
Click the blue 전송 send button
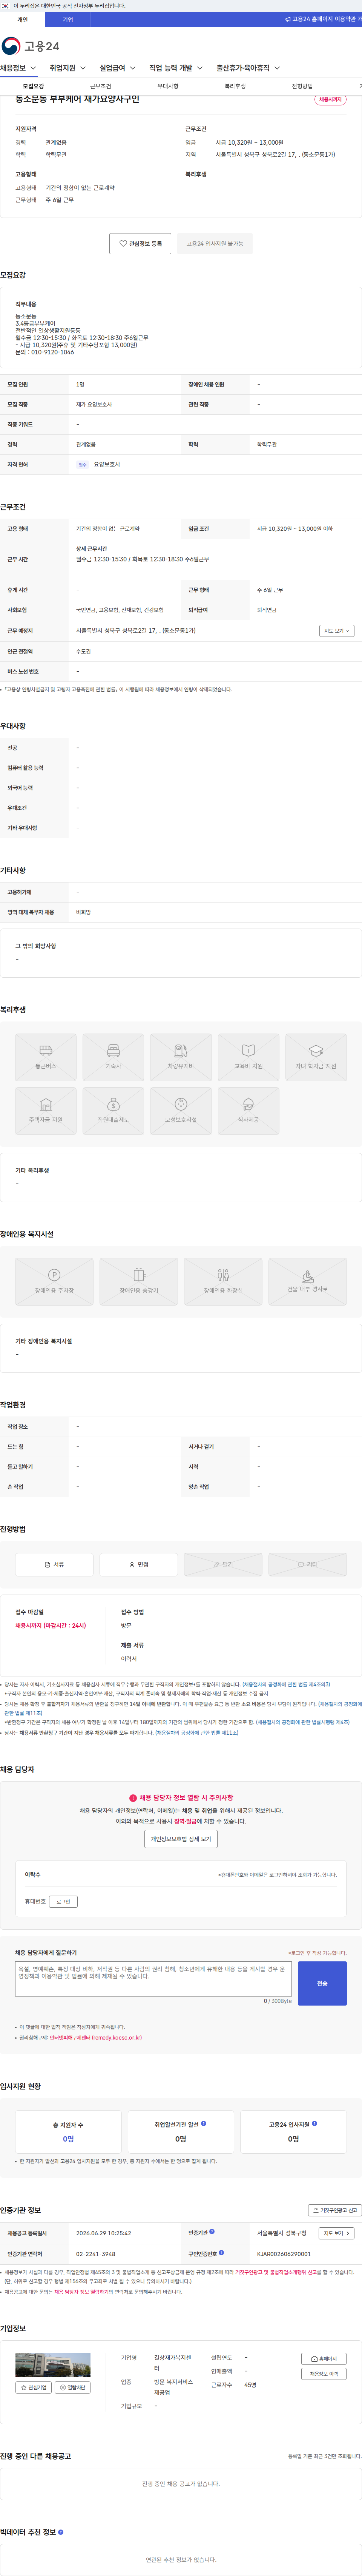322,1983
